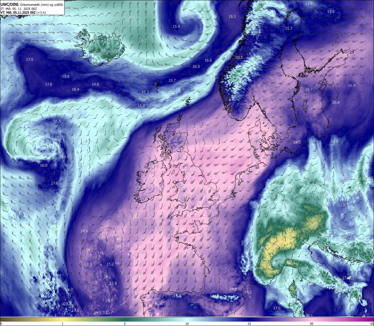Click the 24.2 value label
Screen dimensions: 374x326
click(248, 292)
